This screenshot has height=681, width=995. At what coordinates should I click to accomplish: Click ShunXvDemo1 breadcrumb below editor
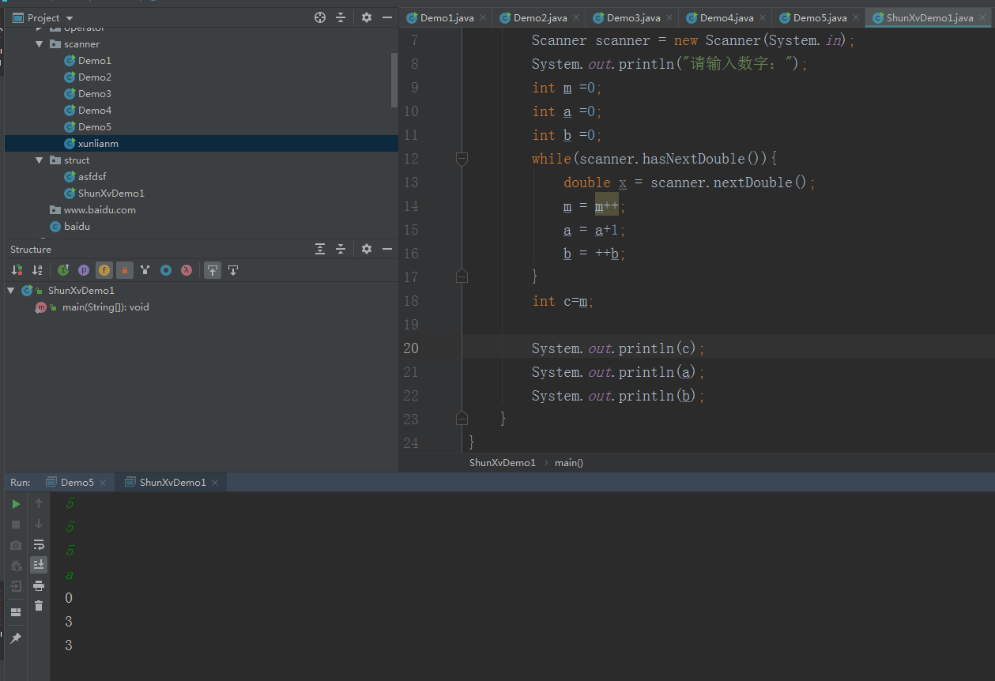(x=503, y=462)
